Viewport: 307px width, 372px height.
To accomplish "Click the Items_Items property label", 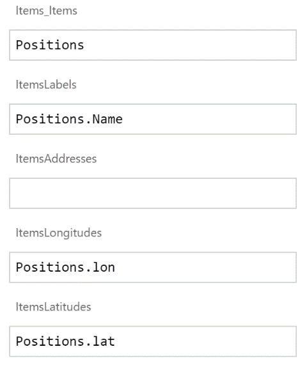I will pos(47,11).
